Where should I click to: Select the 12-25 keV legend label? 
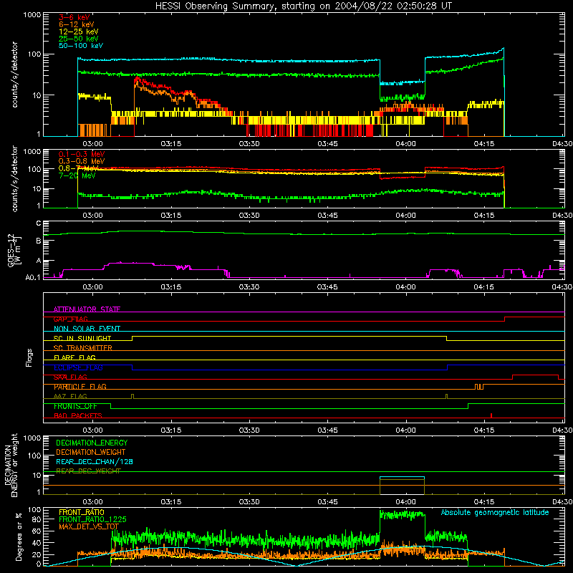click(79, 32)
